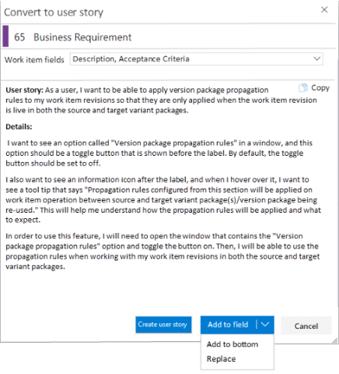
Task: Choose Replace from the dropdown menu
Action: [221, 359]
